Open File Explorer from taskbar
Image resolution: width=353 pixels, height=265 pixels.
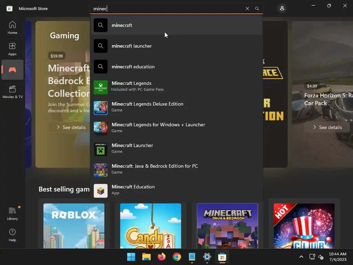point(146,257)
